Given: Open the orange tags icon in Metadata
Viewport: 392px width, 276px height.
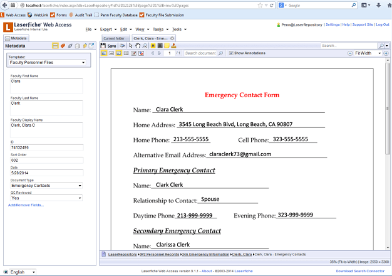Looking at the screenshot, I should 63,46.
